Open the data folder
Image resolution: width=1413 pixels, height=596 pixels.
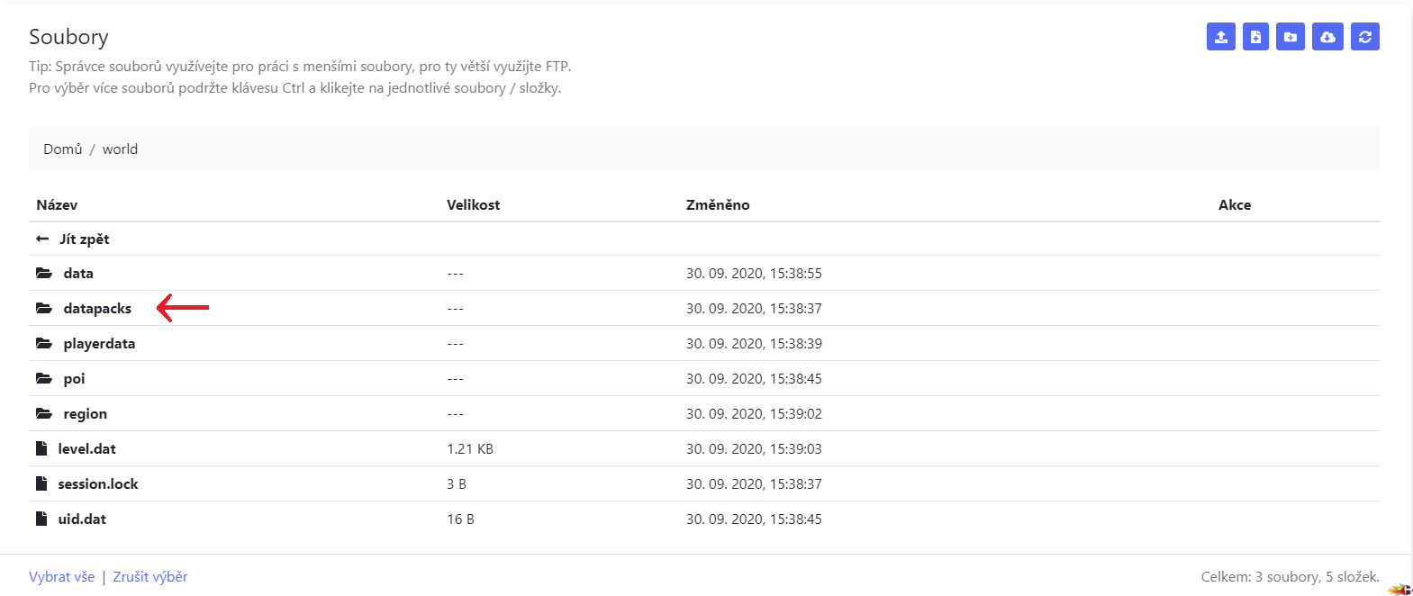78,273
